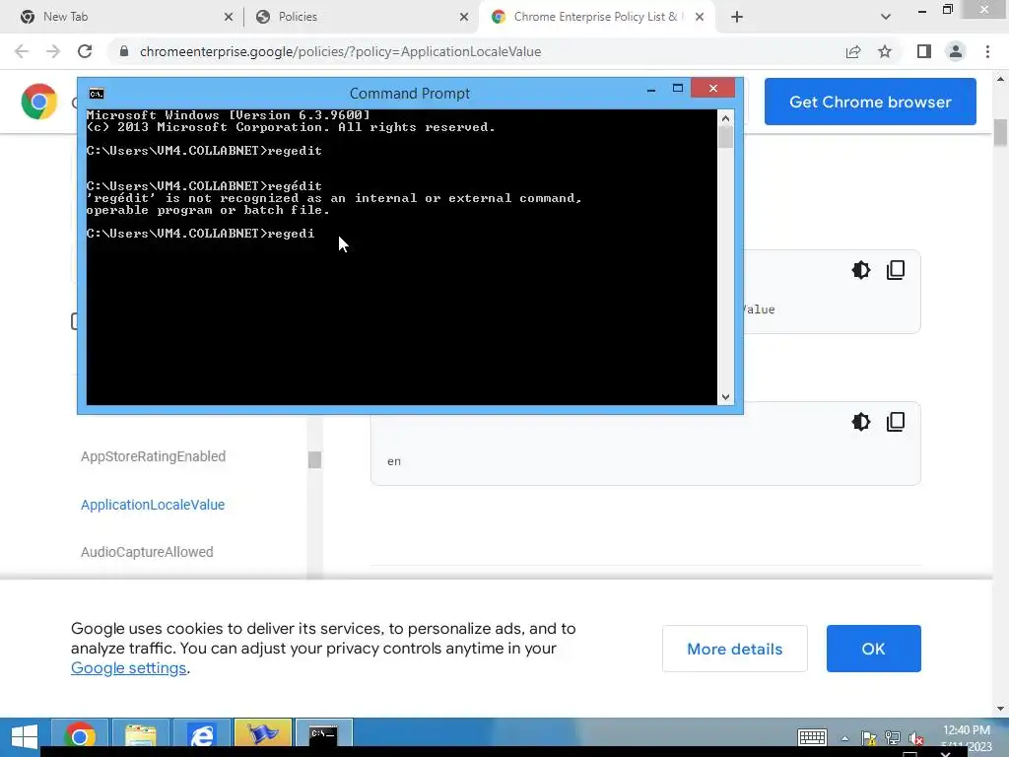Bookmark this page with the star icon
The height and width of the screenshot is (757, 1009).
(x=885, y=51)
